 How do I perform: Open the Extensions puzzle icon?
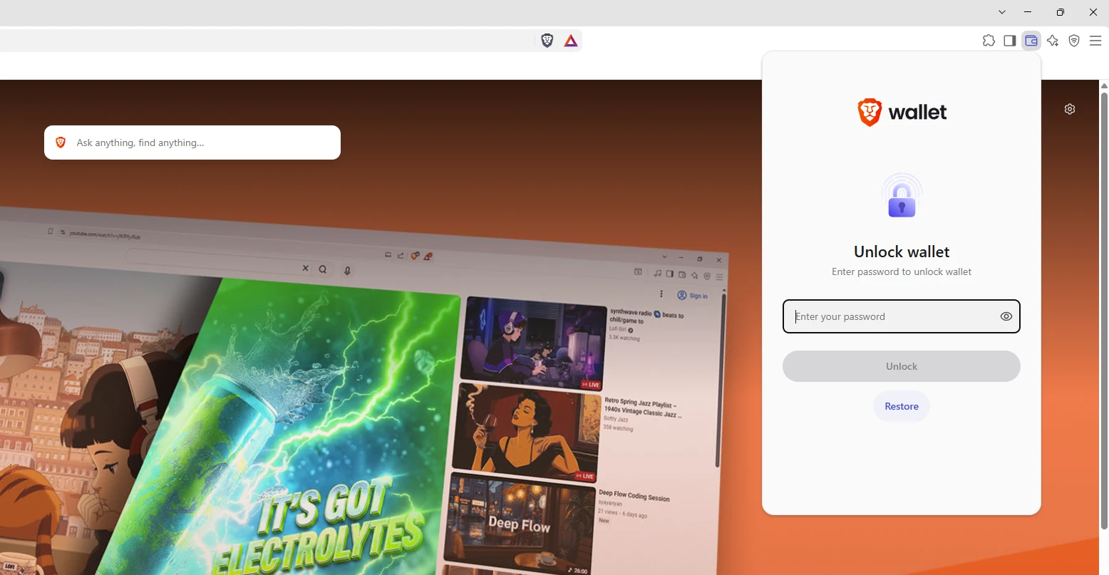pos(989,41)
